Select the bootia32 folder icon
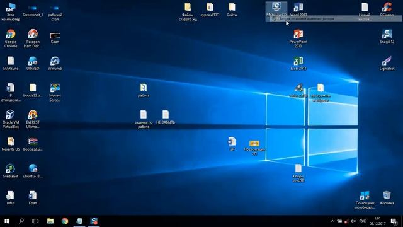The width and height of the screenshot is (403, 227). [x=33, y=90]
